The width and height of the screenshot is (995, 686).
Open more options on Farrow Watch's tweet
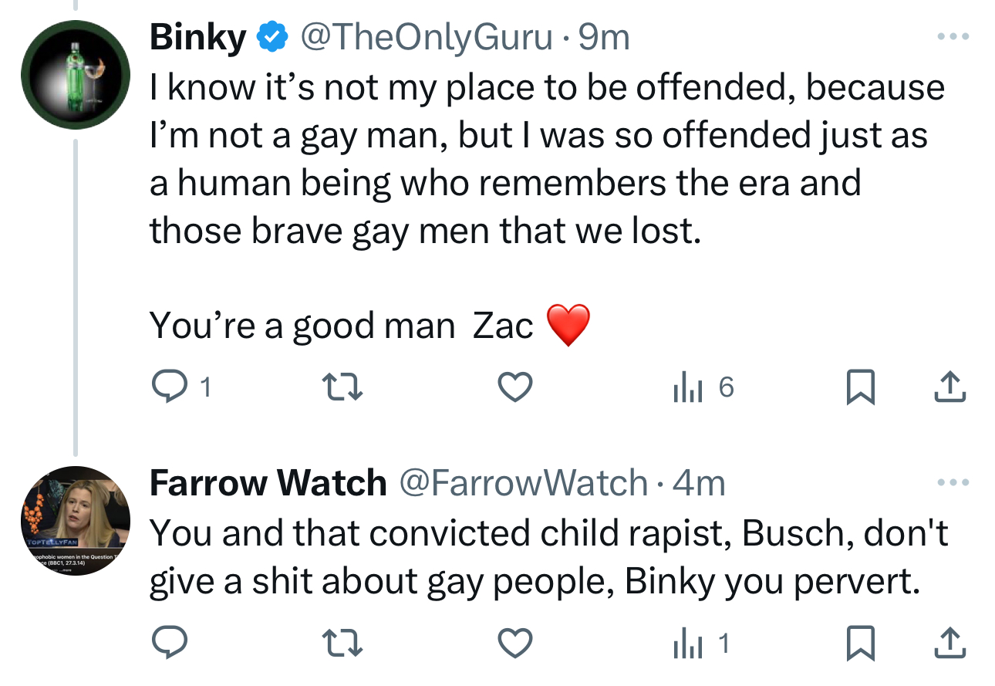950,483
